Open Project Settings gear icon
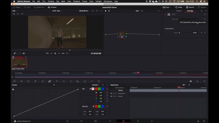 coord(204,121)
